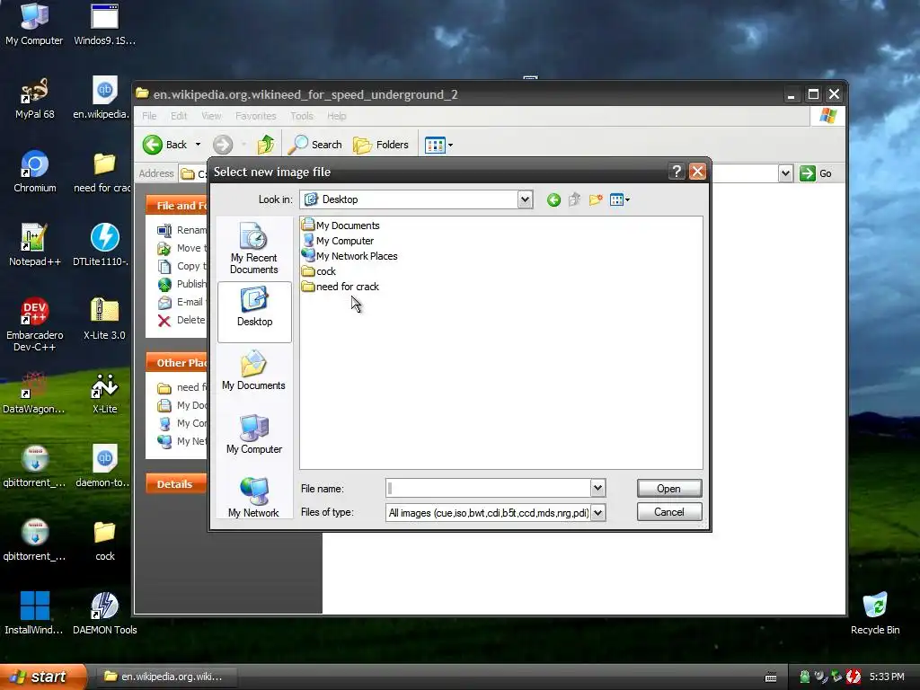Image resolution: width=920 pixels, height=690 pixels.
Task: Open View Menu in file dialog toolbar
Action: coord(620,200)
